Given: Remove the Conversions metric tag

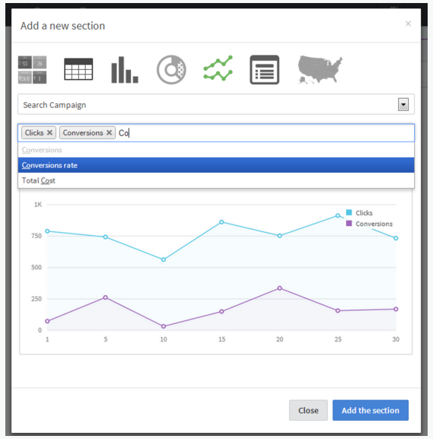Looking at the screenshot, I should [x=110, y=132].
